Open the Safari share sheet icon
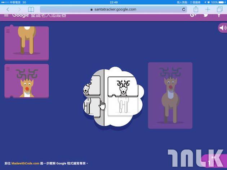The width and height of the screenshot is (227, 170). pyautogui.click(x=196, y=9)
